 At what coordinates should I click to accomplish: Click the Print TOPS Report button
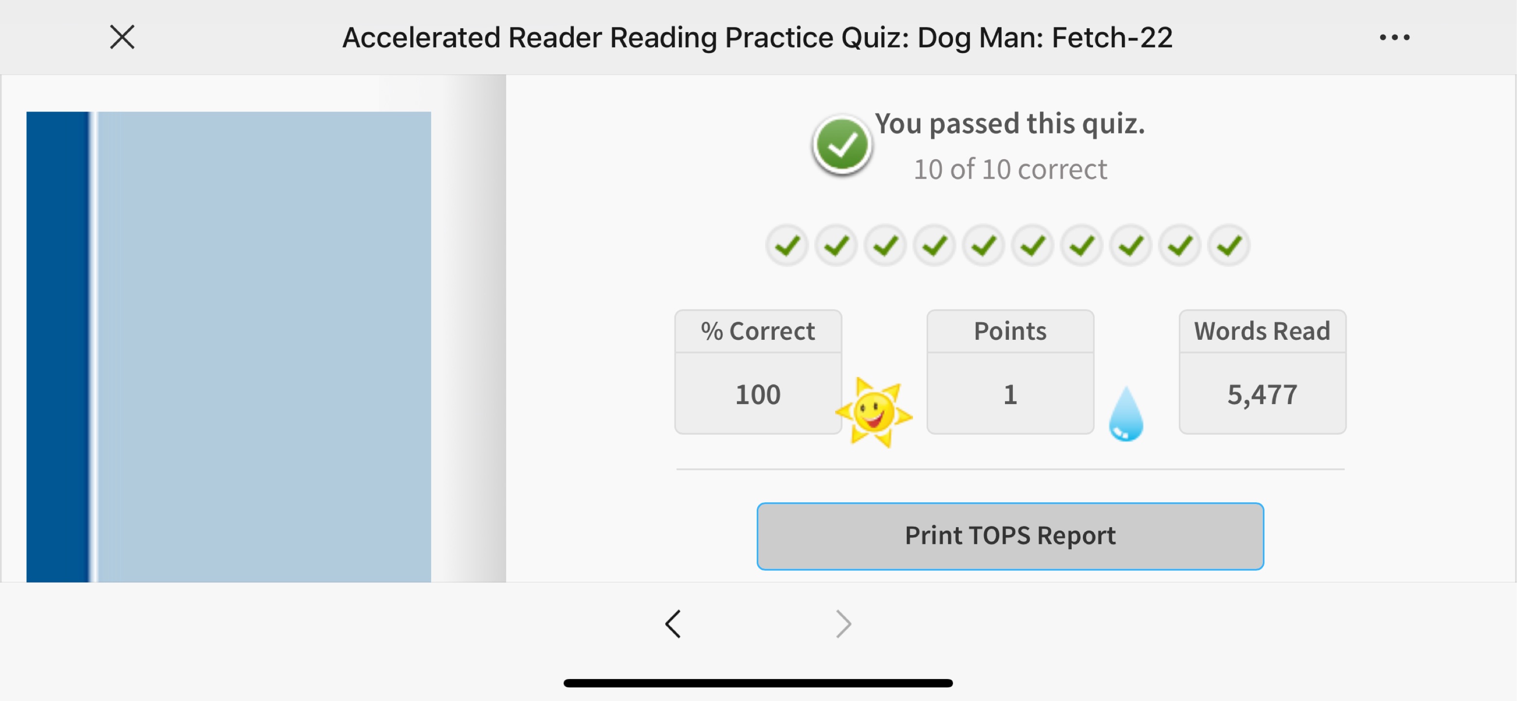click(1010, 536)
